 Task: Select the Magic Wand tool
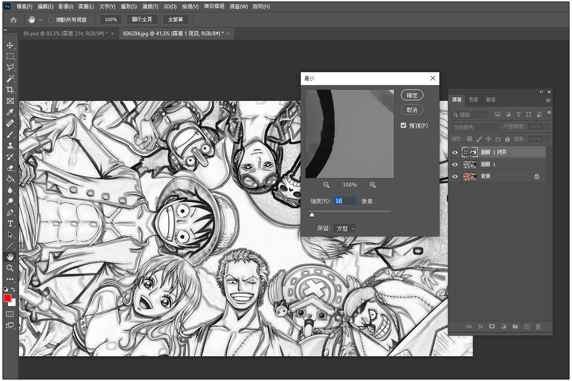point(10,78)
